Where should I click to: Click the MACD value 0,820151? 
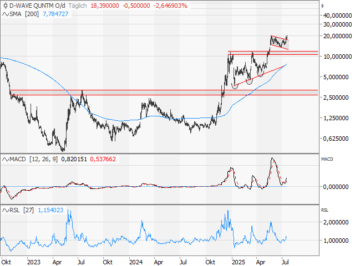click(74, 159)
